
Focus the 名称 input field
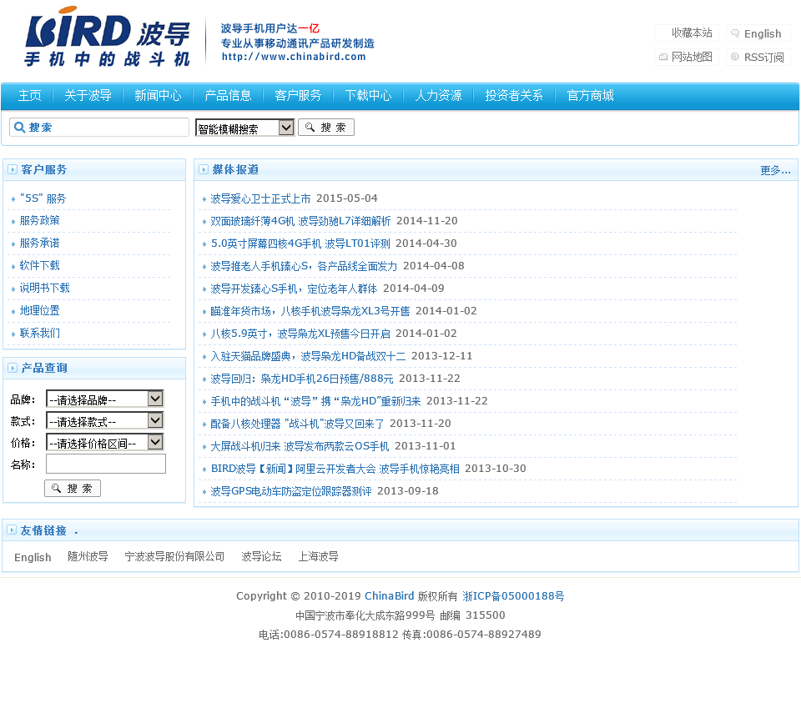[106, 464]
